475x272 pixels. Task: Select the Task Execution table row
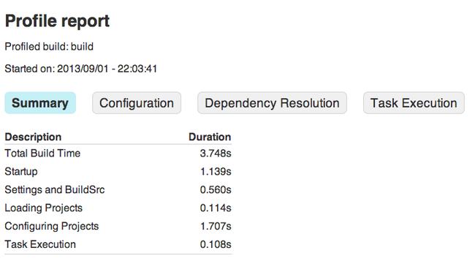[118, 244]
